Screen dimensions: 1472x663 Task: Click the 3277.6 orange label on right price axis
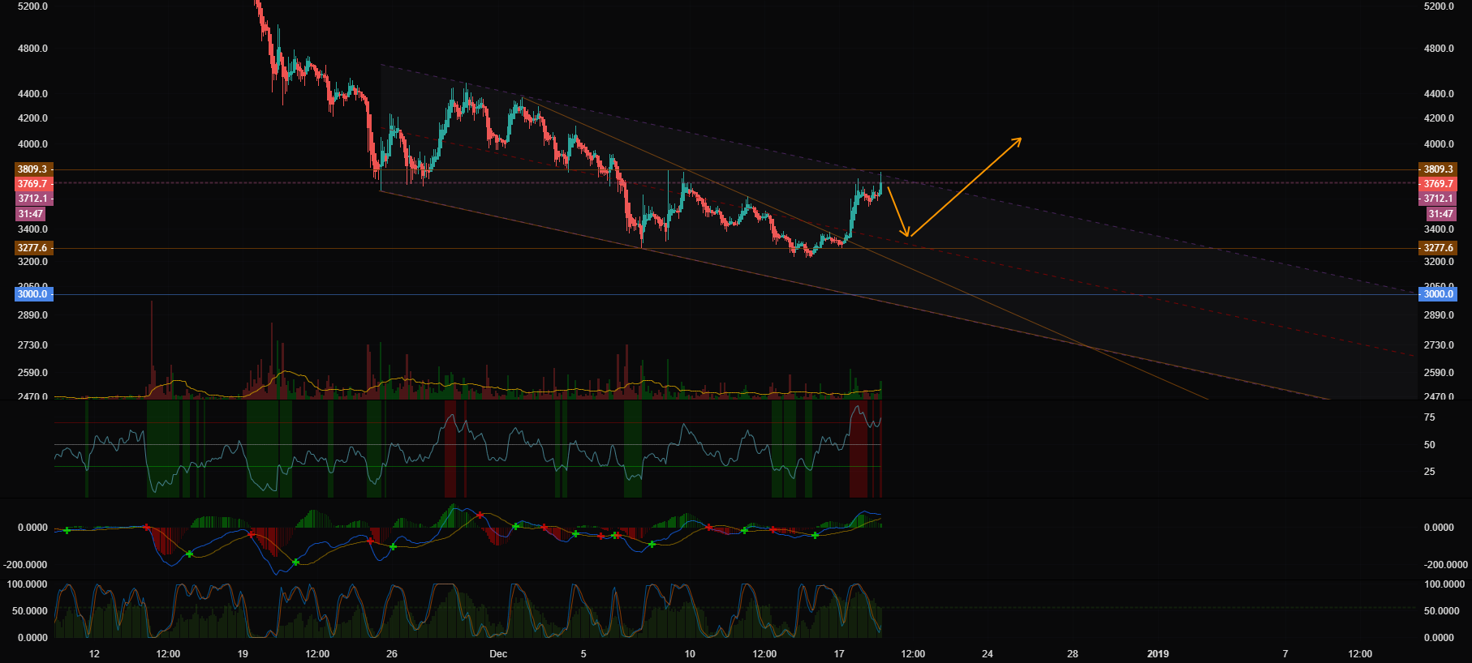(1438, 248)
